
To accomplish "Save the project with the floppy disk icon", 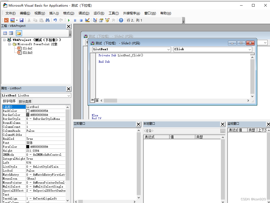I will click(x=22, y=20).
